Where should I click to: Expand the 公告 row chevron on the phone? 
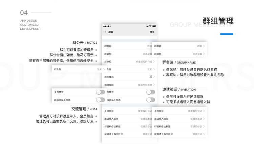[x=154, y=69]
